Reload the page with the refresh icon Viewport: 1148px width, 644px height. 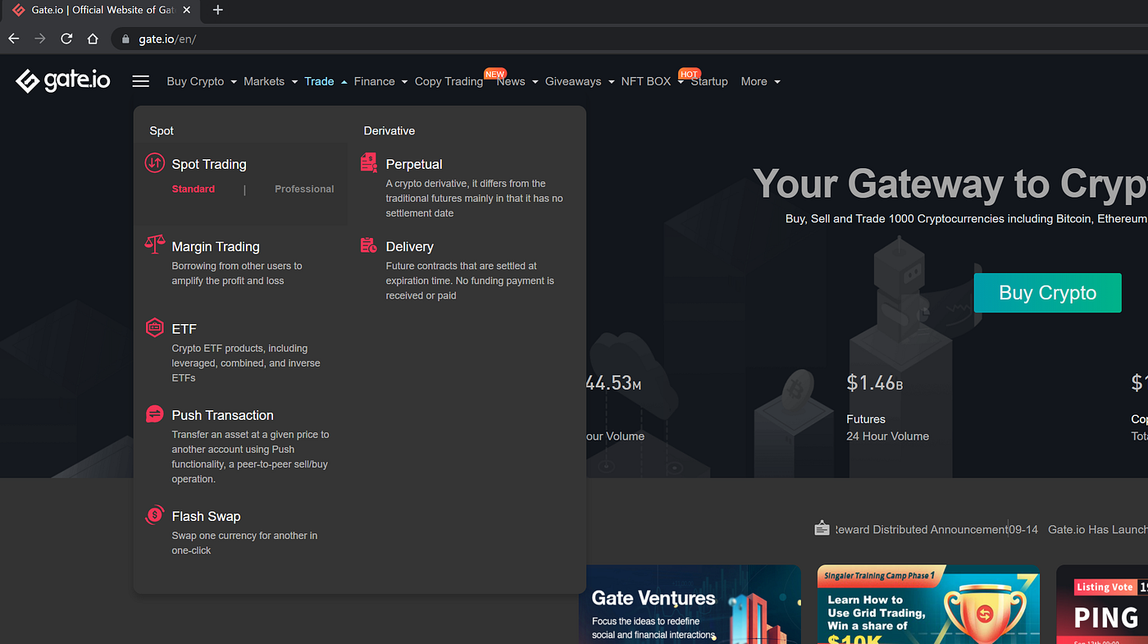point(66,39)
